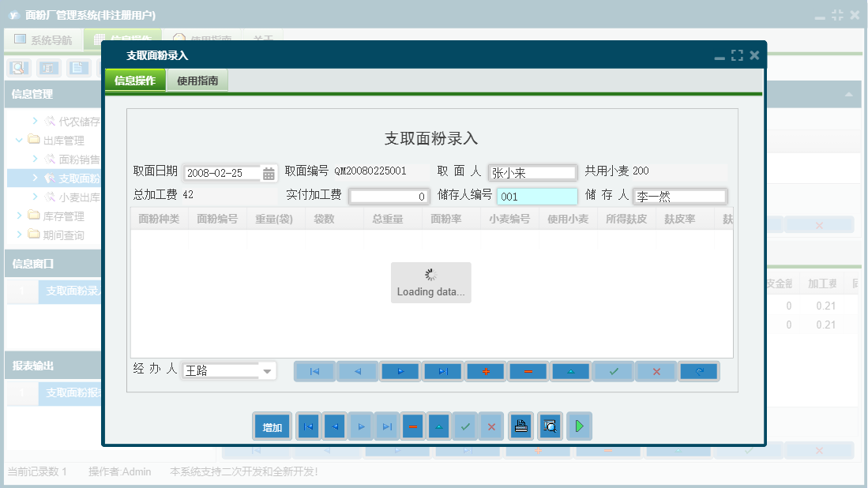Viewport: 868px width, 488px height.
Task: Click the add record plus icon
Action: pyautogui.click(x=485, y=370)
